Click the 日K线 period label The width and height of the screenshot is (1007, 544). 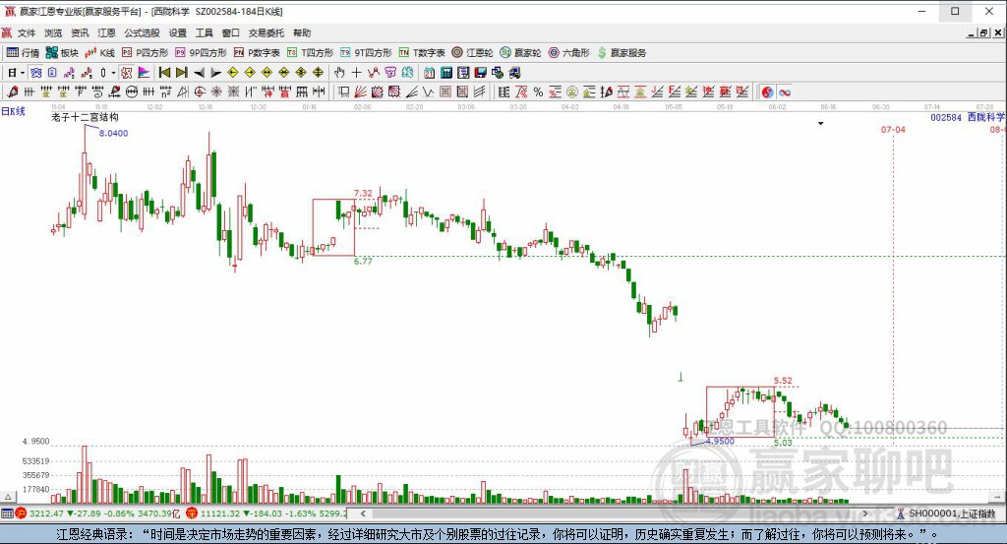(x=13, y=111)
